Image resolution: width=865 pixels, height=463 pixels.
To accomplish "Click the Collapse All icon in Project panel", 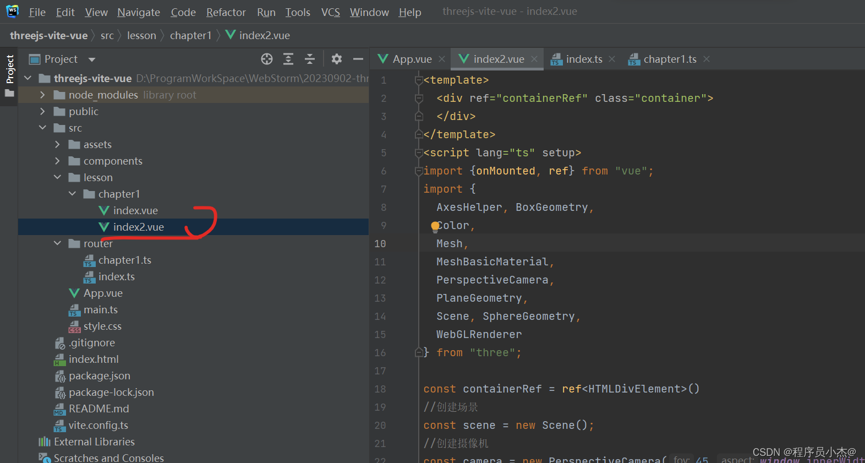I will click(x=310, y=59).
